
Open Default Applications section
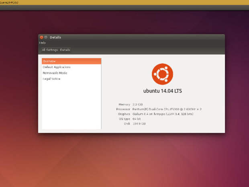[57, 67]
